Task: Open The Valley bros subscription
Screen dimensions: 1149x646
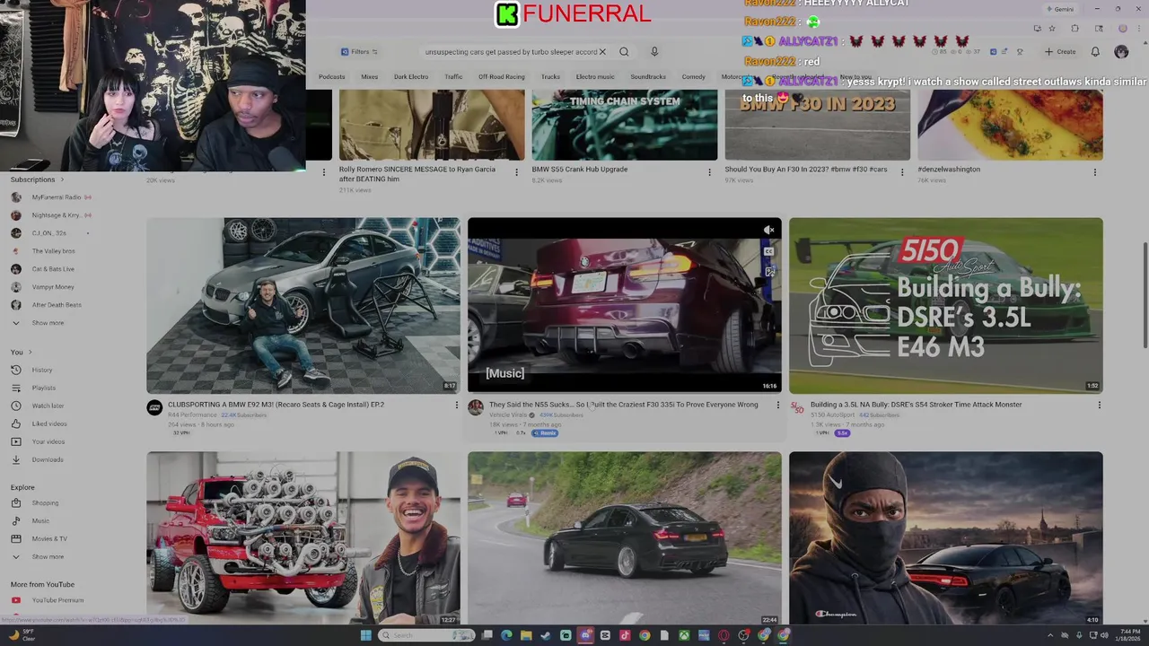Action: coord(53,251)
